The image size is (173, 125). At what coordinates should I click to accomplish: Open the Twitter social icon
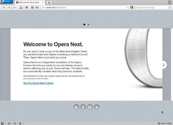(x=76, y=107)
